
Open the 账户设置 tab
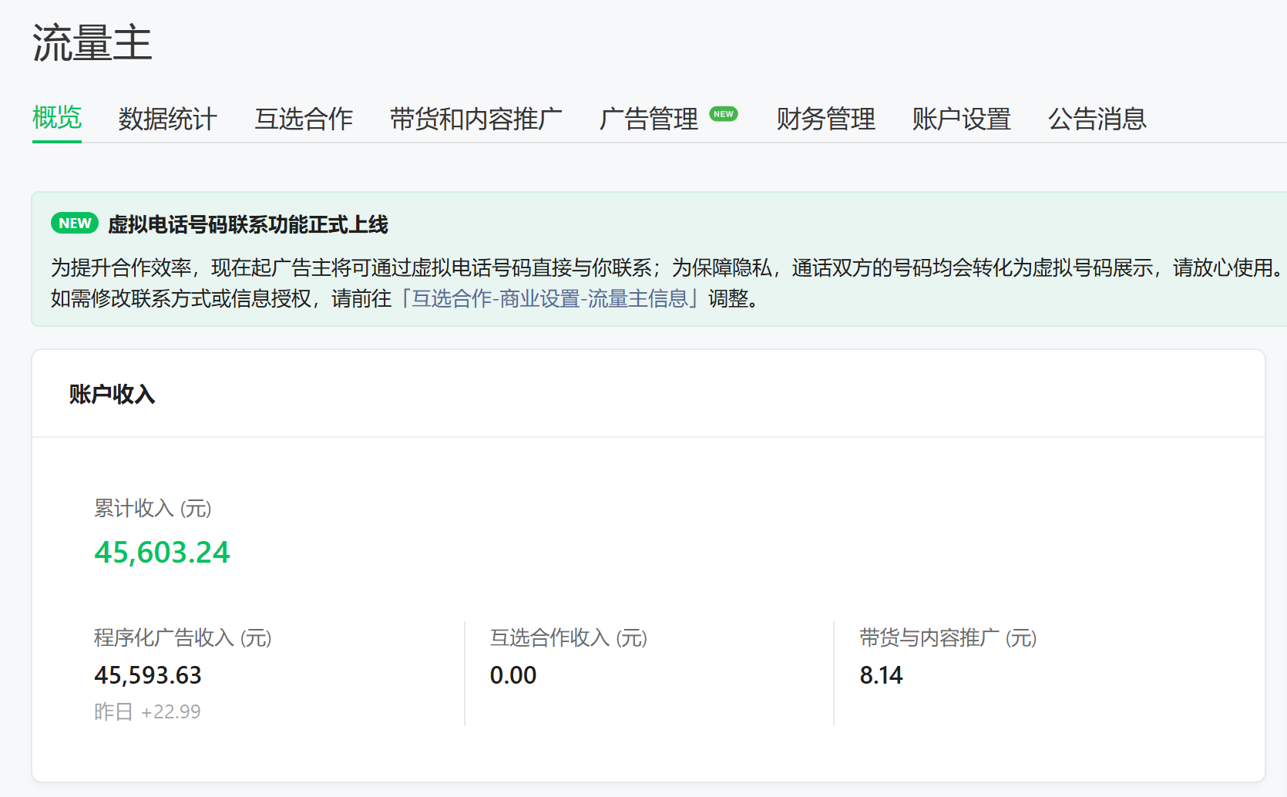tap(961, 119)
